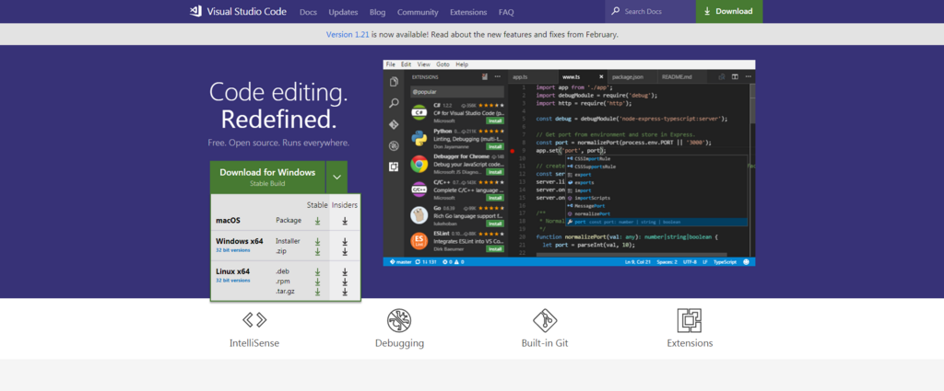Click the Python extension logo
The width and height of the screenshot is (944, 391).
click(x=419, y=138)
